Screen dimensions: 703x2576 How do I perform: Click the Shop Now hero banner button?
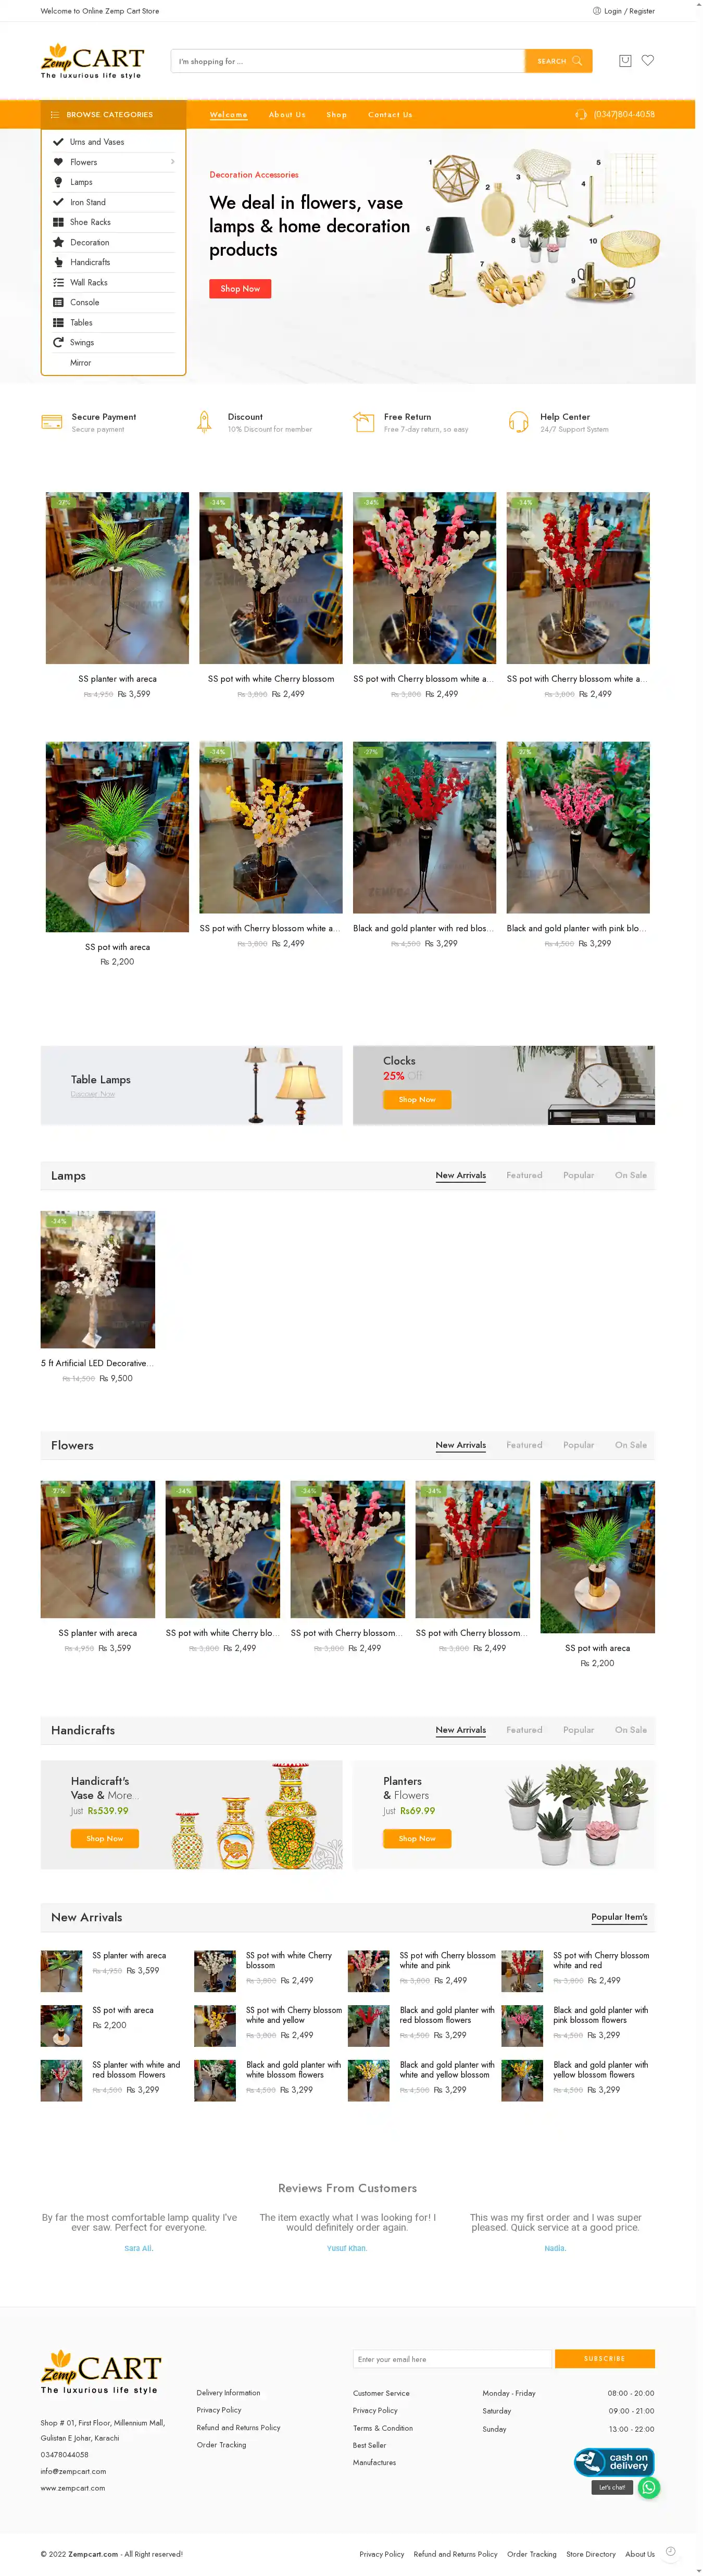tap(240, 288)
